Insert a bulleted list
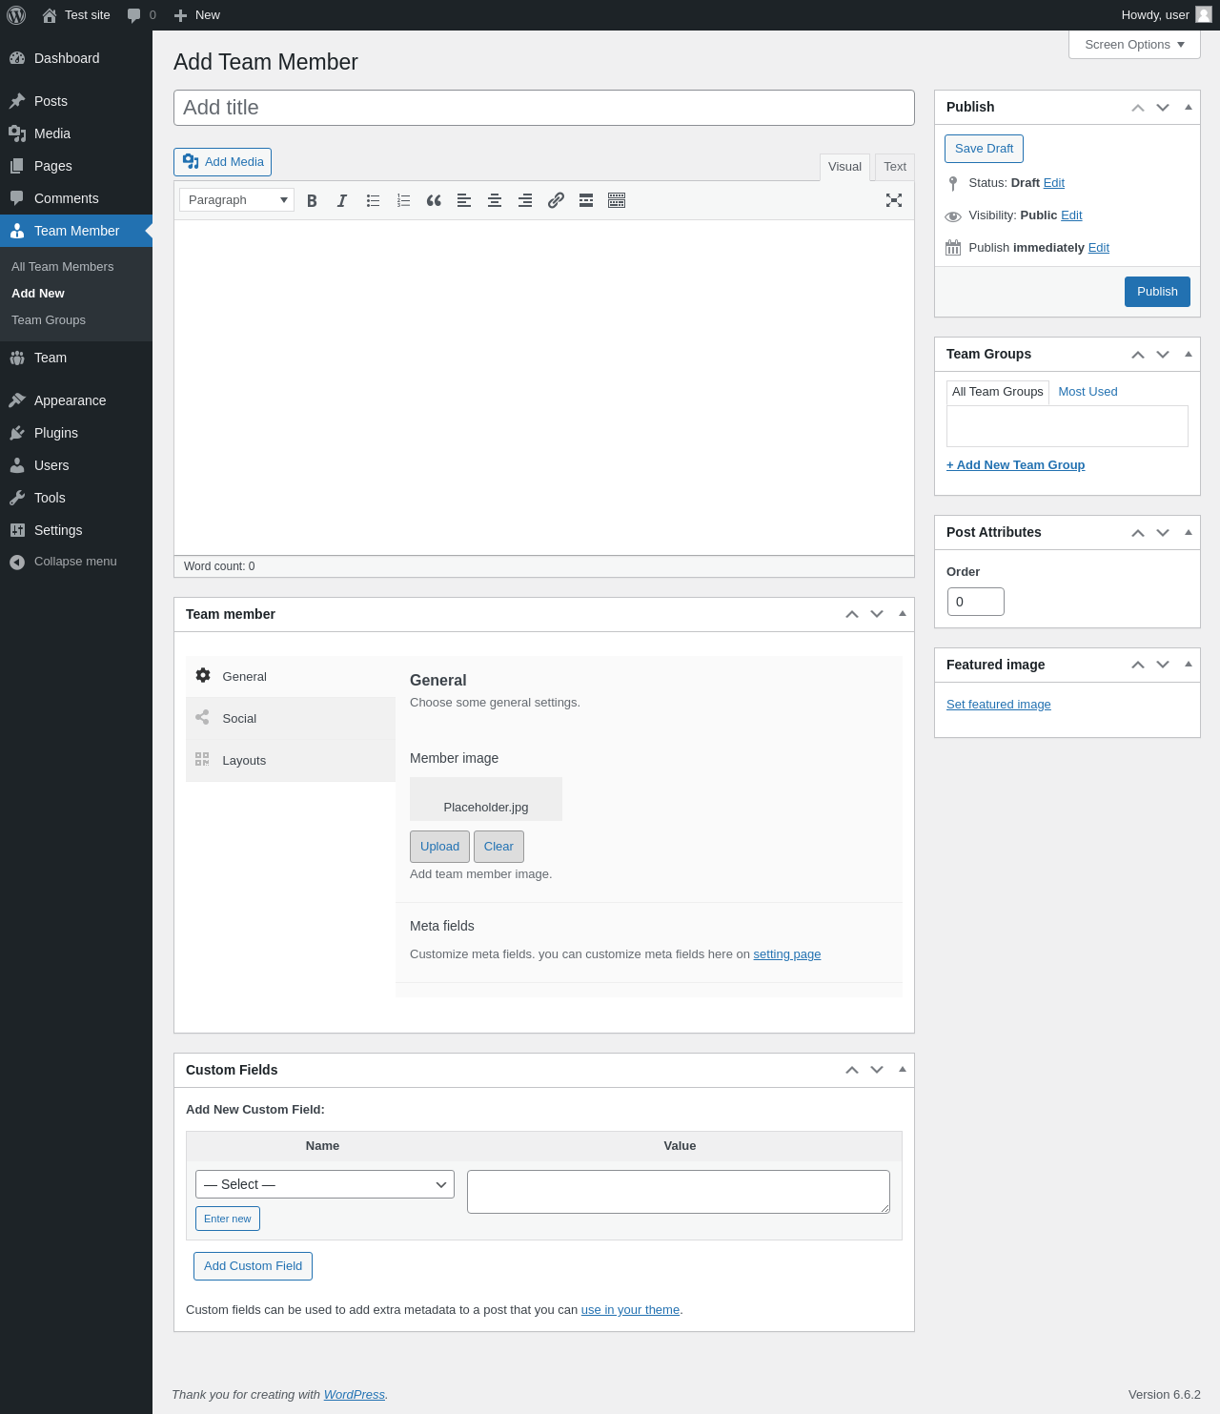1220x1414 pixels. click(x=373, y=200)
